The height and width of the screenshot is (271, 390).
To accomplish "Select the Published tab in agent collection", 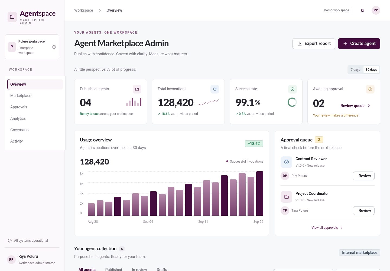I will (x=114, y=269).
